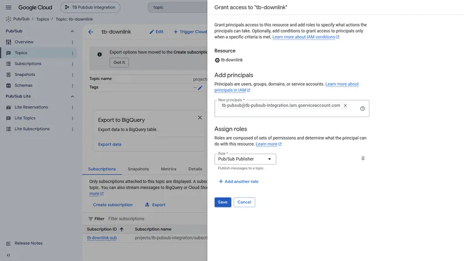This screenshot has width=464, height=261.
Task: Open the tb-downlink-sub subscription link
Action: click(x=102, y=238)
